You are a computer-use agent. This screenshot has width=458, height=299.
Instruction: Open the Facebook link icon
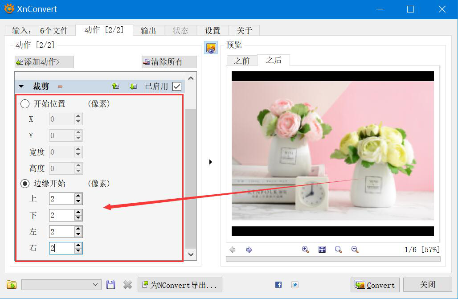point(278,285)
